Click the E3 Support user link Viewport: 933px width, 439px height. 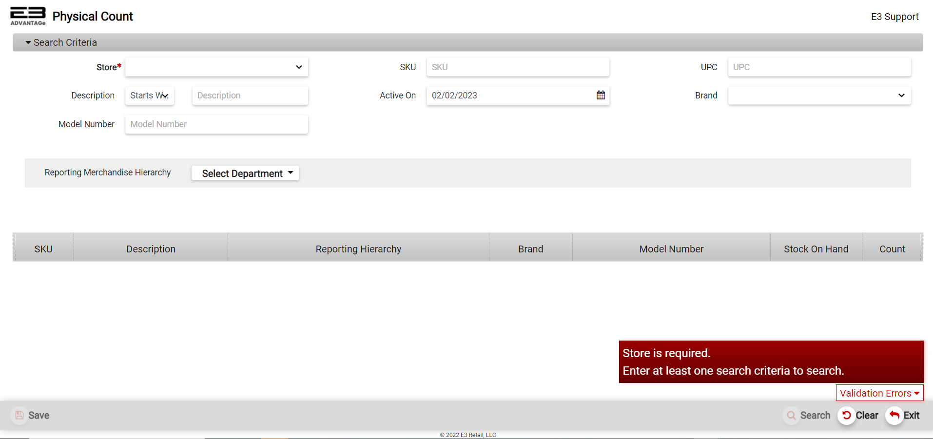click(894, 17)
